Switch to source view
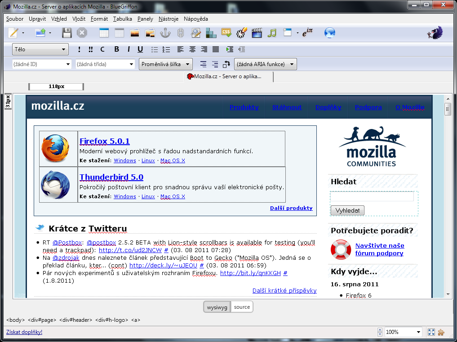The width and height of the screenshot is (457, 342). pos(242,307)
